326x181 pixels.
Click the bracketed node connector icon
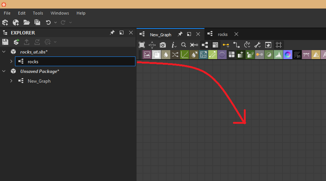(194, 45)
